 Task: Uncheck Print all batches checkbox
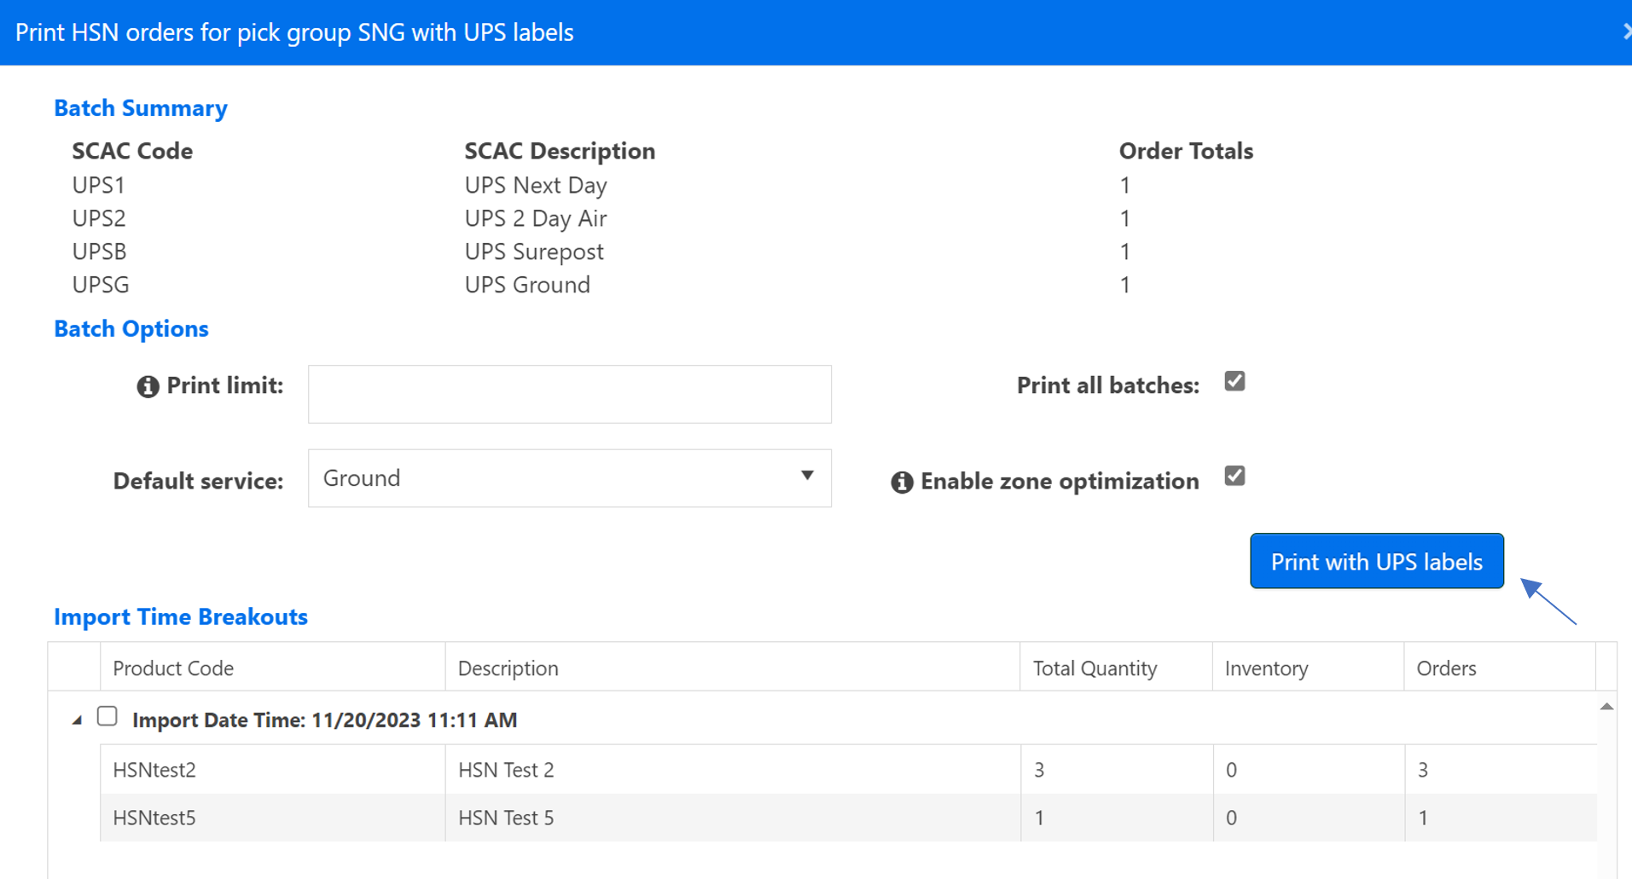click(x=1234, y=381)
